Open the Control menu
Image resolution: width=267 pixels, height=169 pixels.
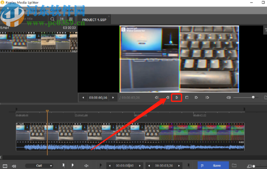[56, 10]
